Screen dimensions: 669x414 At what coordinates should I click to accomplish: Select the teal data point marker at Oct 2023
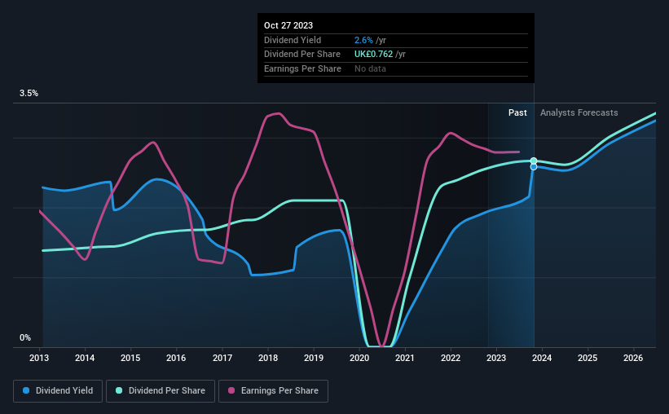click(x=533, y=161)
